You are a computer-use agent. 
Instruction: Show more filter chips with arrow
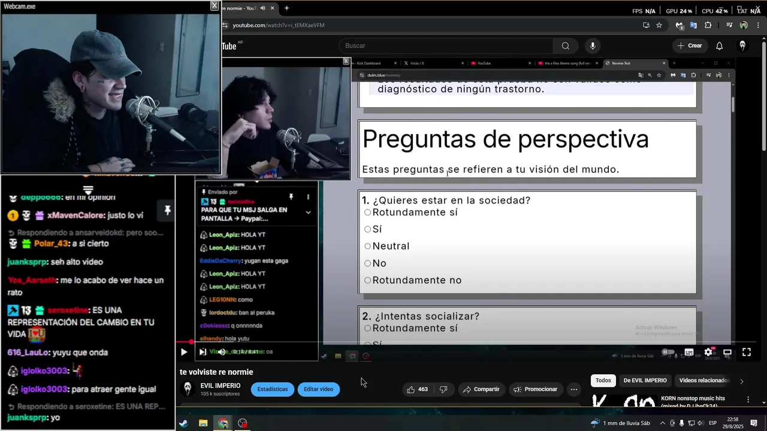coord(741,381)
